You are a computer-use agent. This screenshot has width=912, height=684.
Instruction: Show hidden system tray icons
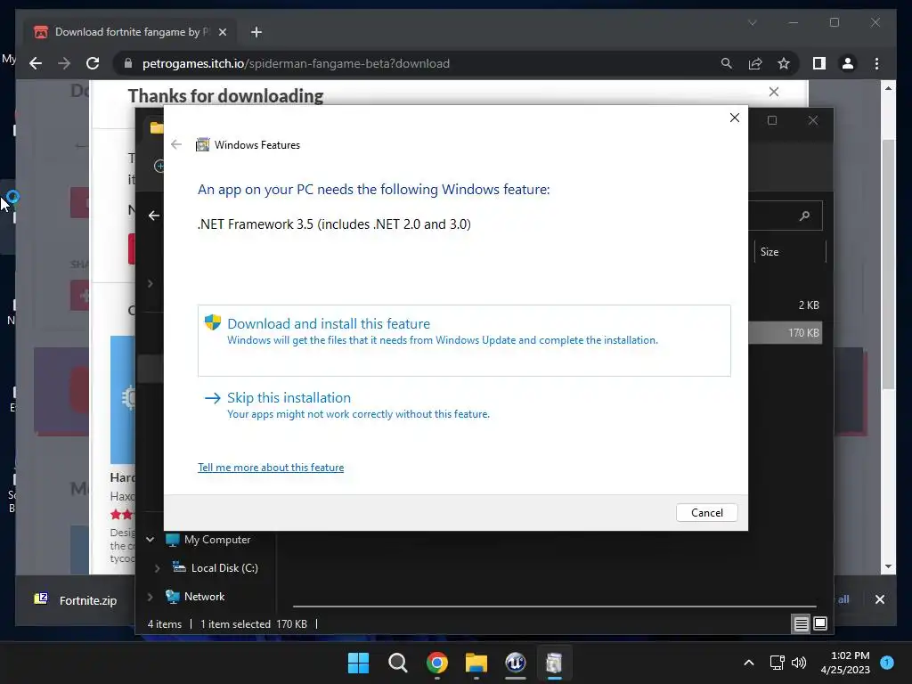pos(748,663)
